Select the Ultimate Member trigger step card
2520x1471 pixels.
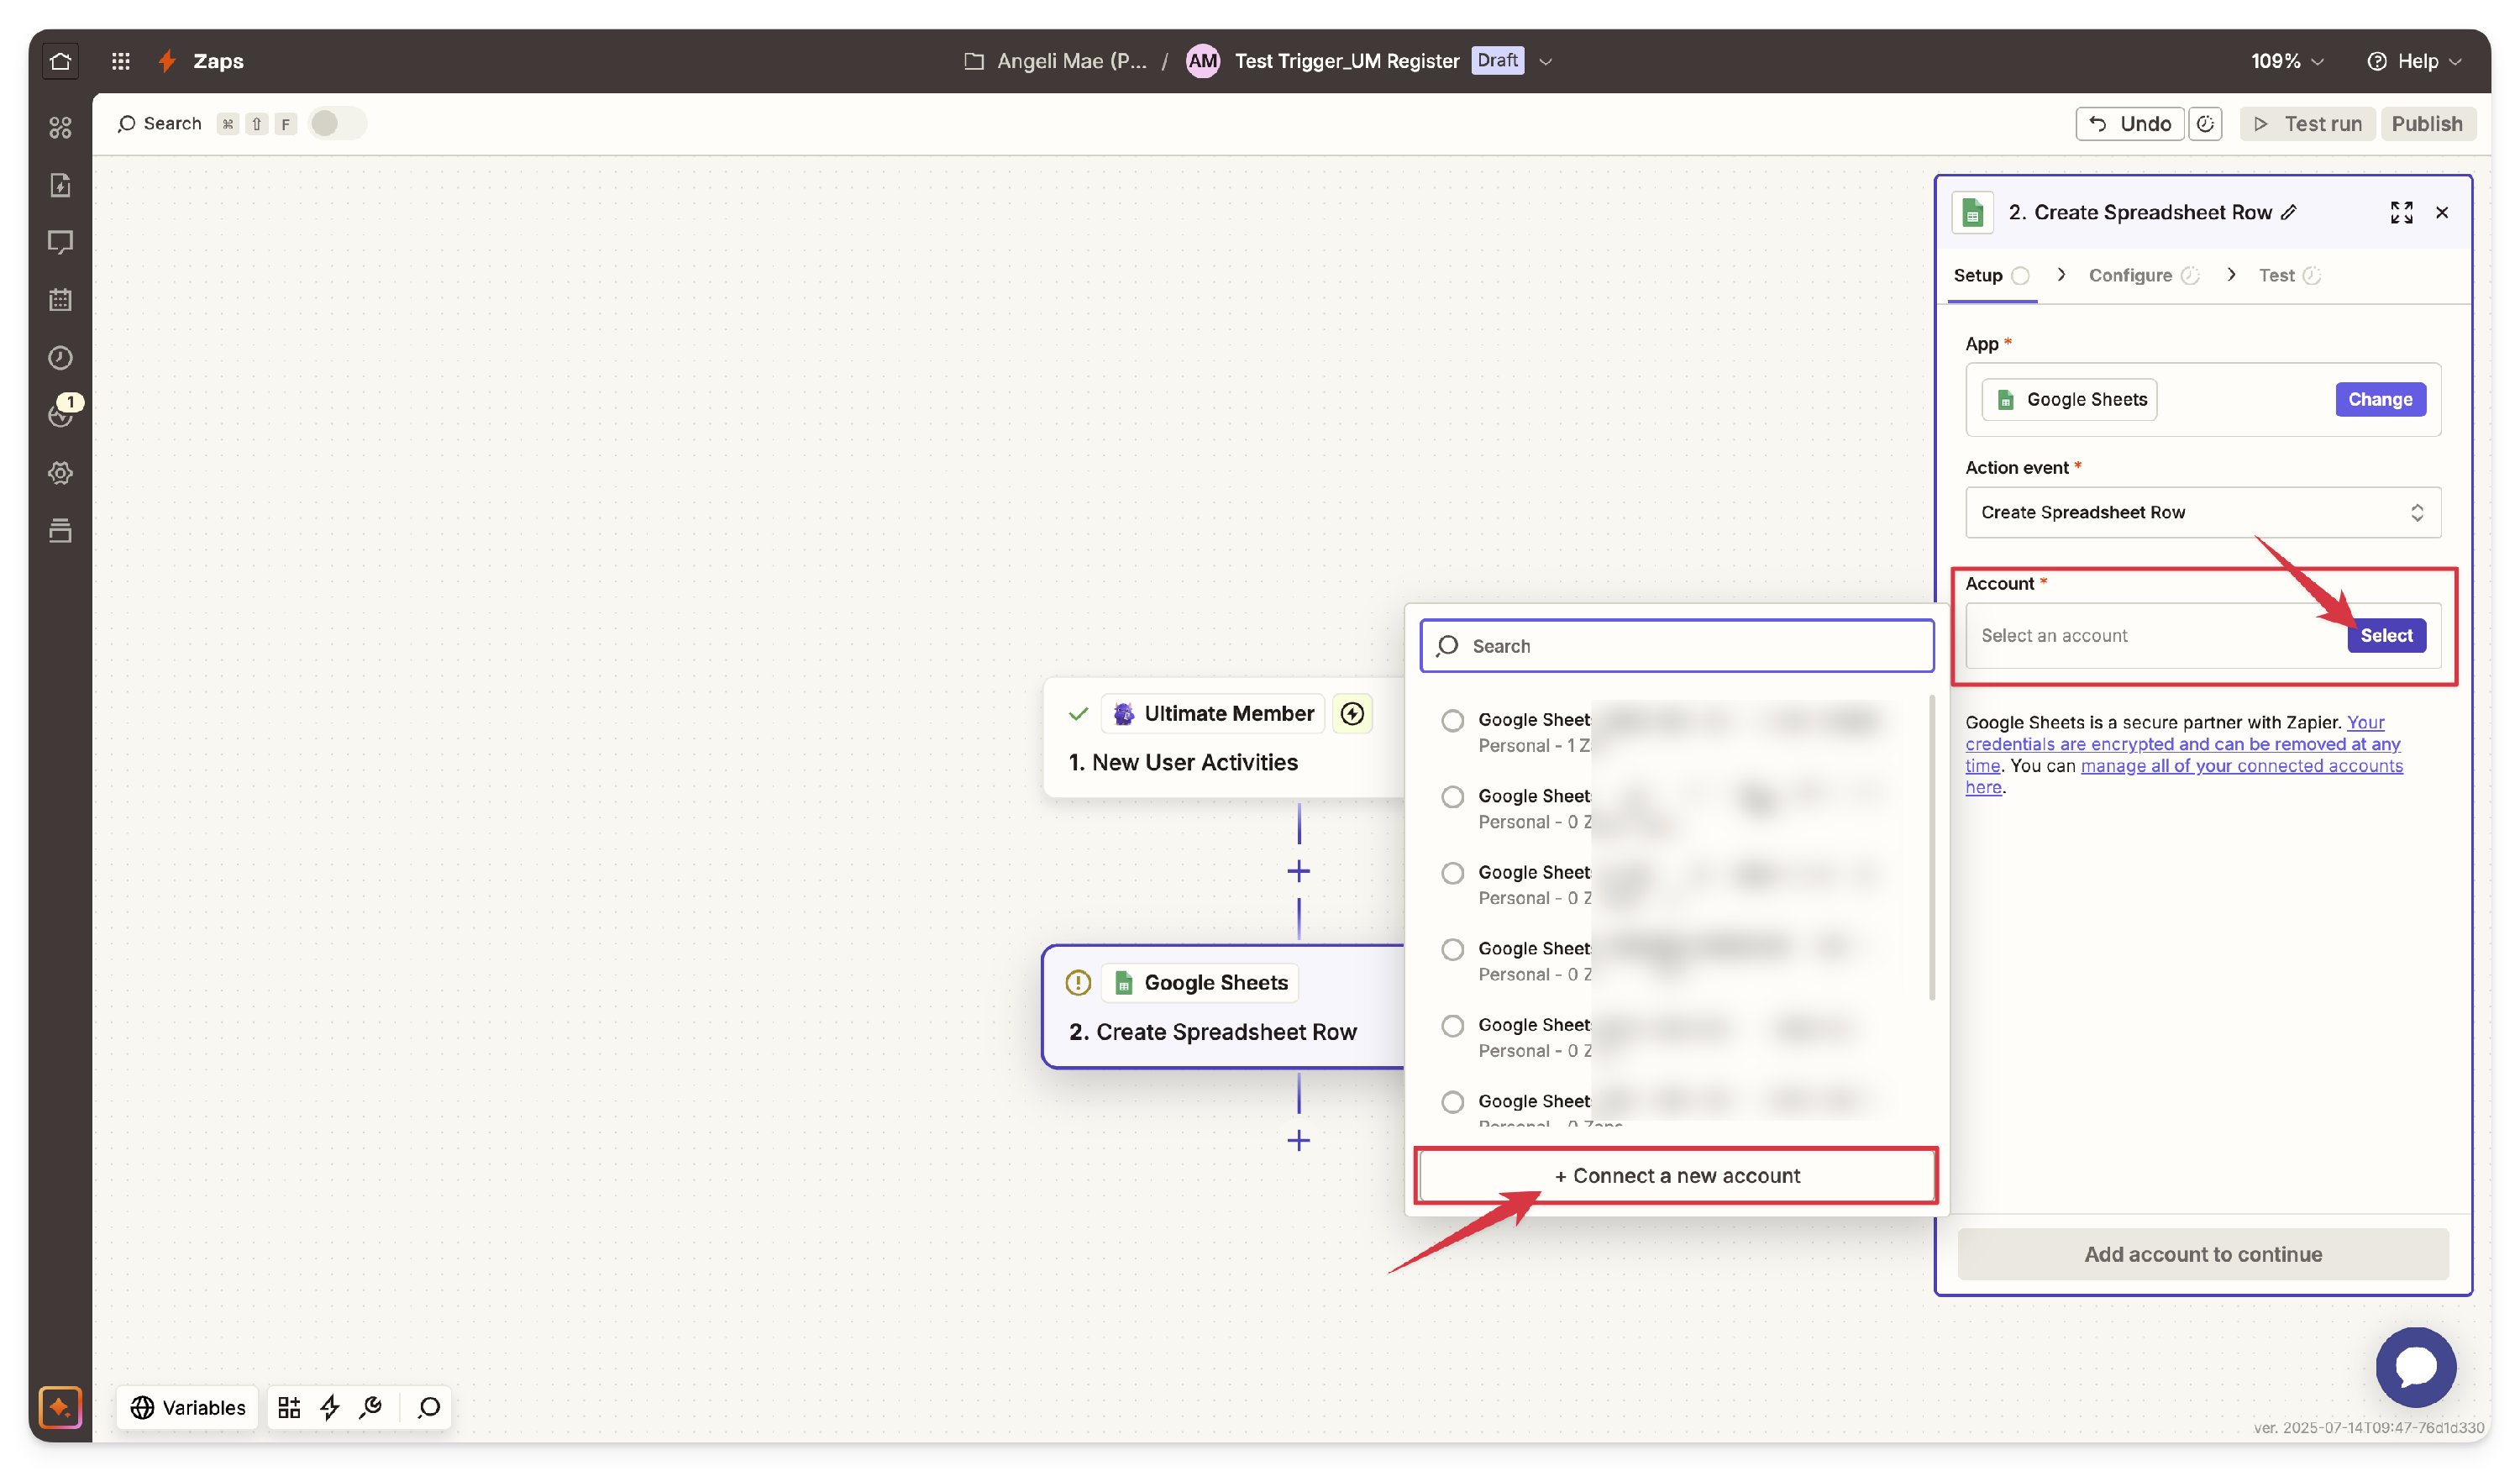pyautogui.click(x=1223, y=738)
